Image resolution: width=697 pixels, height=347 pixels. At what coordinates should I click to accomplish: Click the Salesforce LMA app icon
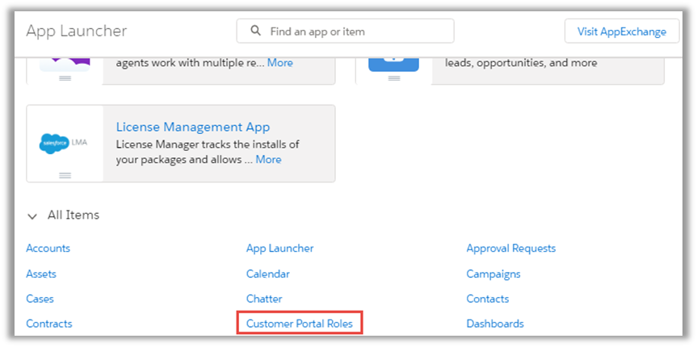pyautogui.click(x=65, y=143)
